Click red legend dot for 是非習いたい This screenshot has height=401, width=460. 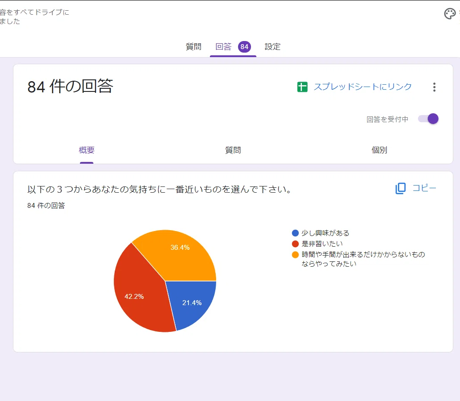coord(295,244)
